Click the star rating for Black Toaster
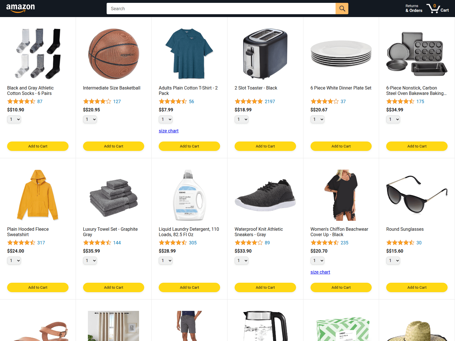The height and width of the screenshot is (341, 455). point(249,101)
